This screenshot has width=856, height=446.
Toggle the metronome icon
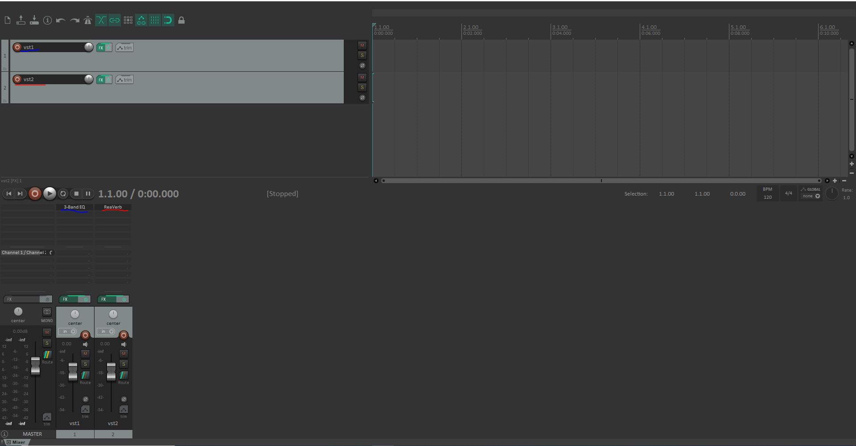pyautogui.click(x=88, y=20)
